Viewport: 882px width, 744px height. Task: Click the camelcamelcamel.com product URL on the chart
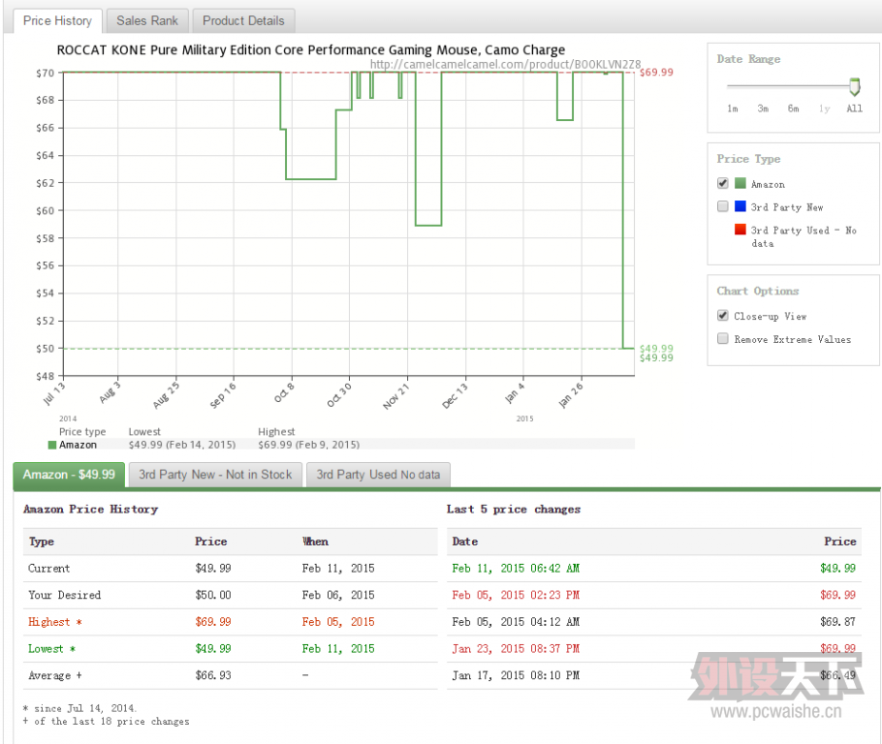[505, 64]
